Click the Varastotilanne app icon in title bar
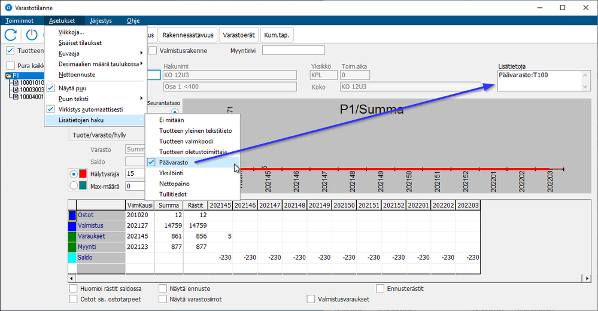Image resolution: width=598 pixels, height=311 pixels. 8,8
